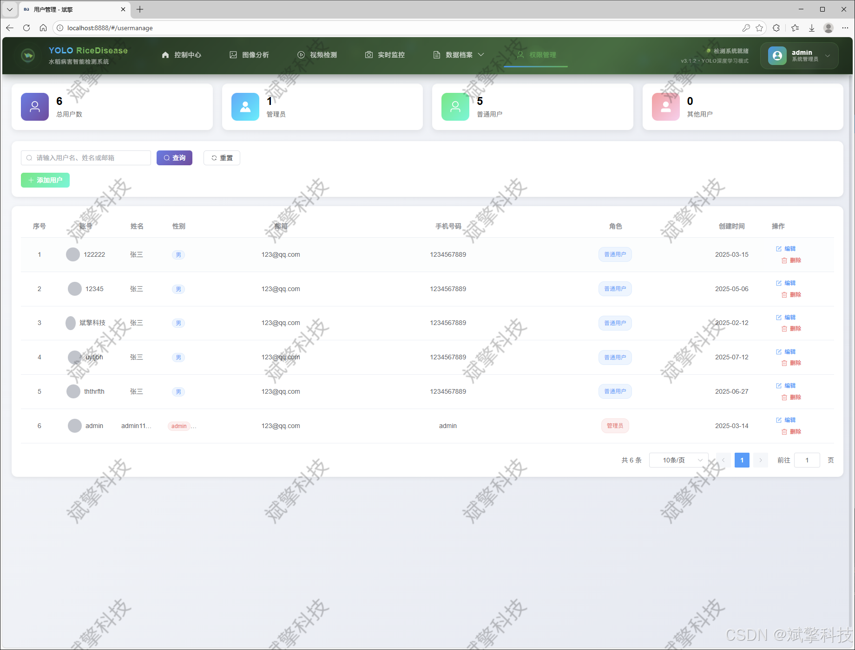Image resolution: width=855 pixels, height=650 pixels.
Task: Click the 手机号码 column header
Action: point(448,226)
